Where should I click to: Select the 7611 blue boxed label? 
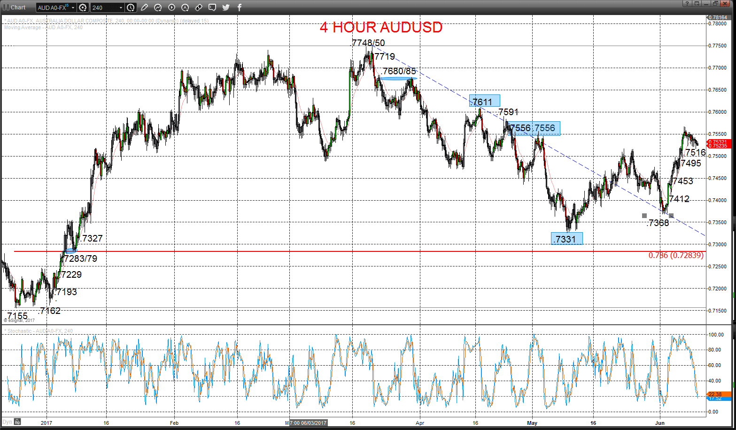coord(485,101)
